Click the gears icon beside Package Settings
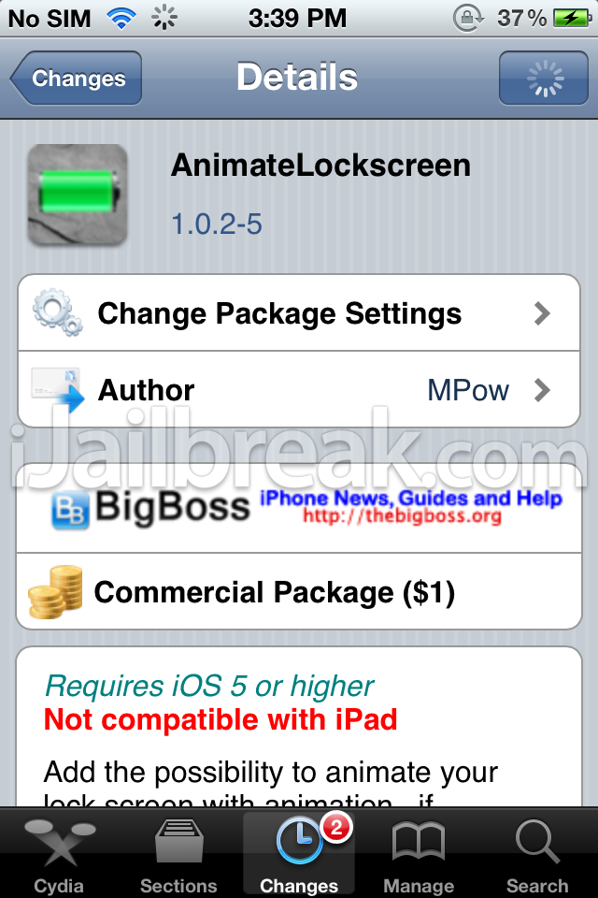The width and height of the screenshot is (598, 898). (57, 312)
